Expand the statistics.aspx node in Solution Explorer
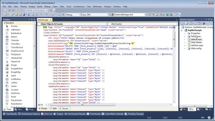 185,45
